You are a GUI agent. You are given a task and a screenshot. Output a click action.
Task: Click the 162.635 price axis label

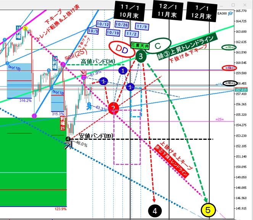(241, 42)
